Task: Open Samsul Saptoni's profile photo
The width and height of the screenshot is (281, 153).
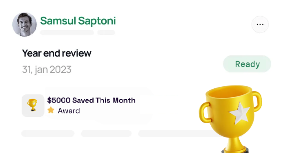Action: (x=25, y=24)
